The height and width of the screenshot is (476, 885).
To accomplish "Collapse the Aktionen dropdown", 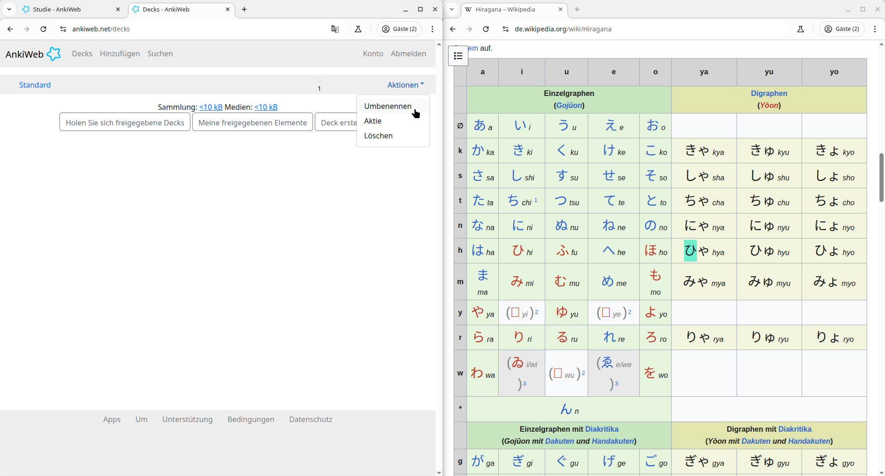I will 406,85.
